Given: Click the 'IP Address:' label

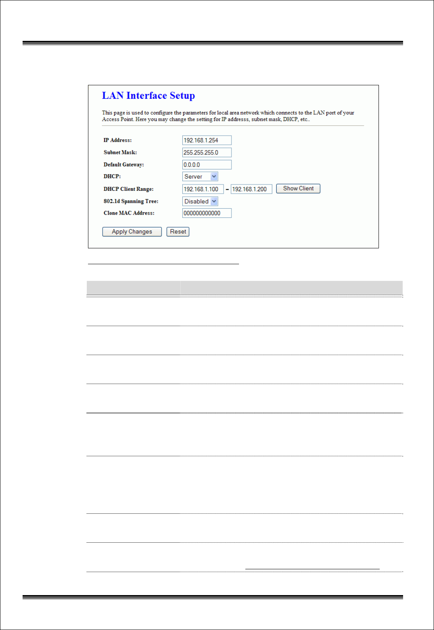Looking at the screenshot, I should click(x=118, y=140).
